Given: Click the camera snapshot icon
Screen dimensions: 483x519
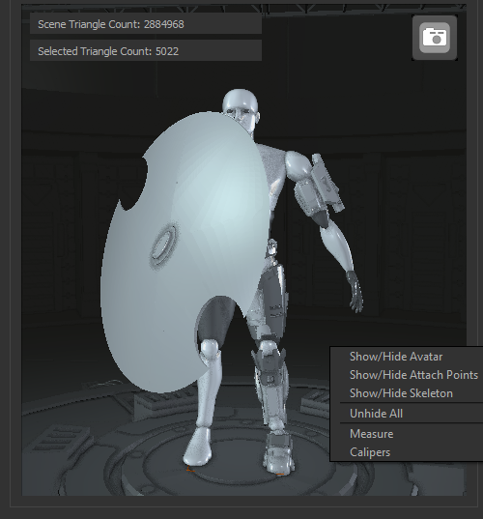Looking at the screenshot, I should tap(435, 38).
